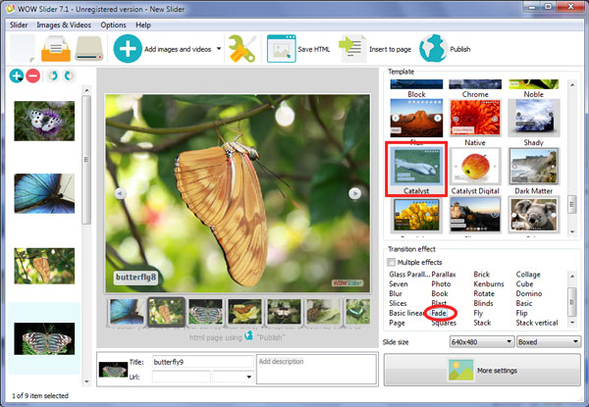589x407 pixels.
Task: Choose the koala template thumbnail
Action: [533, 214]
